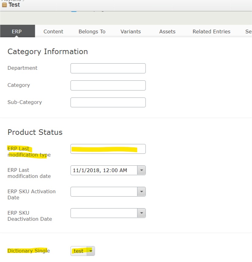Click the partially visible Se... tab

pos(248,31)
